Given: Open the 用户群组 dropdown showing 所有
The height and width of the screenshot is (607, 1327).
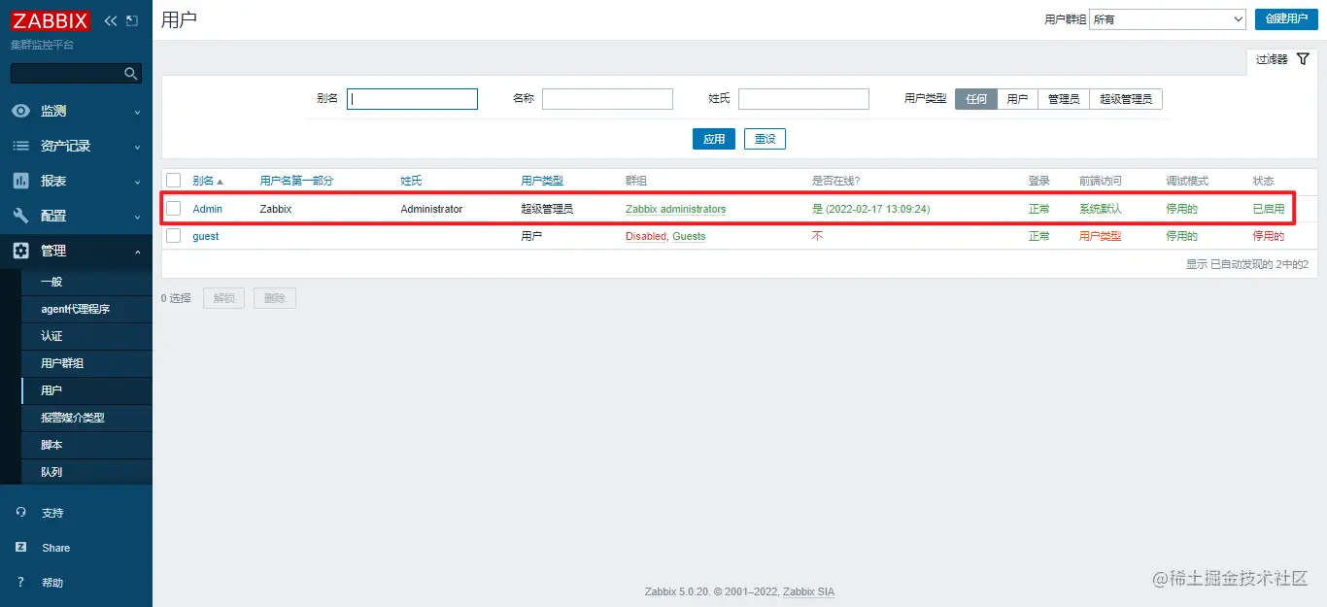Looking at the screenshot, I should point(1168,19).
